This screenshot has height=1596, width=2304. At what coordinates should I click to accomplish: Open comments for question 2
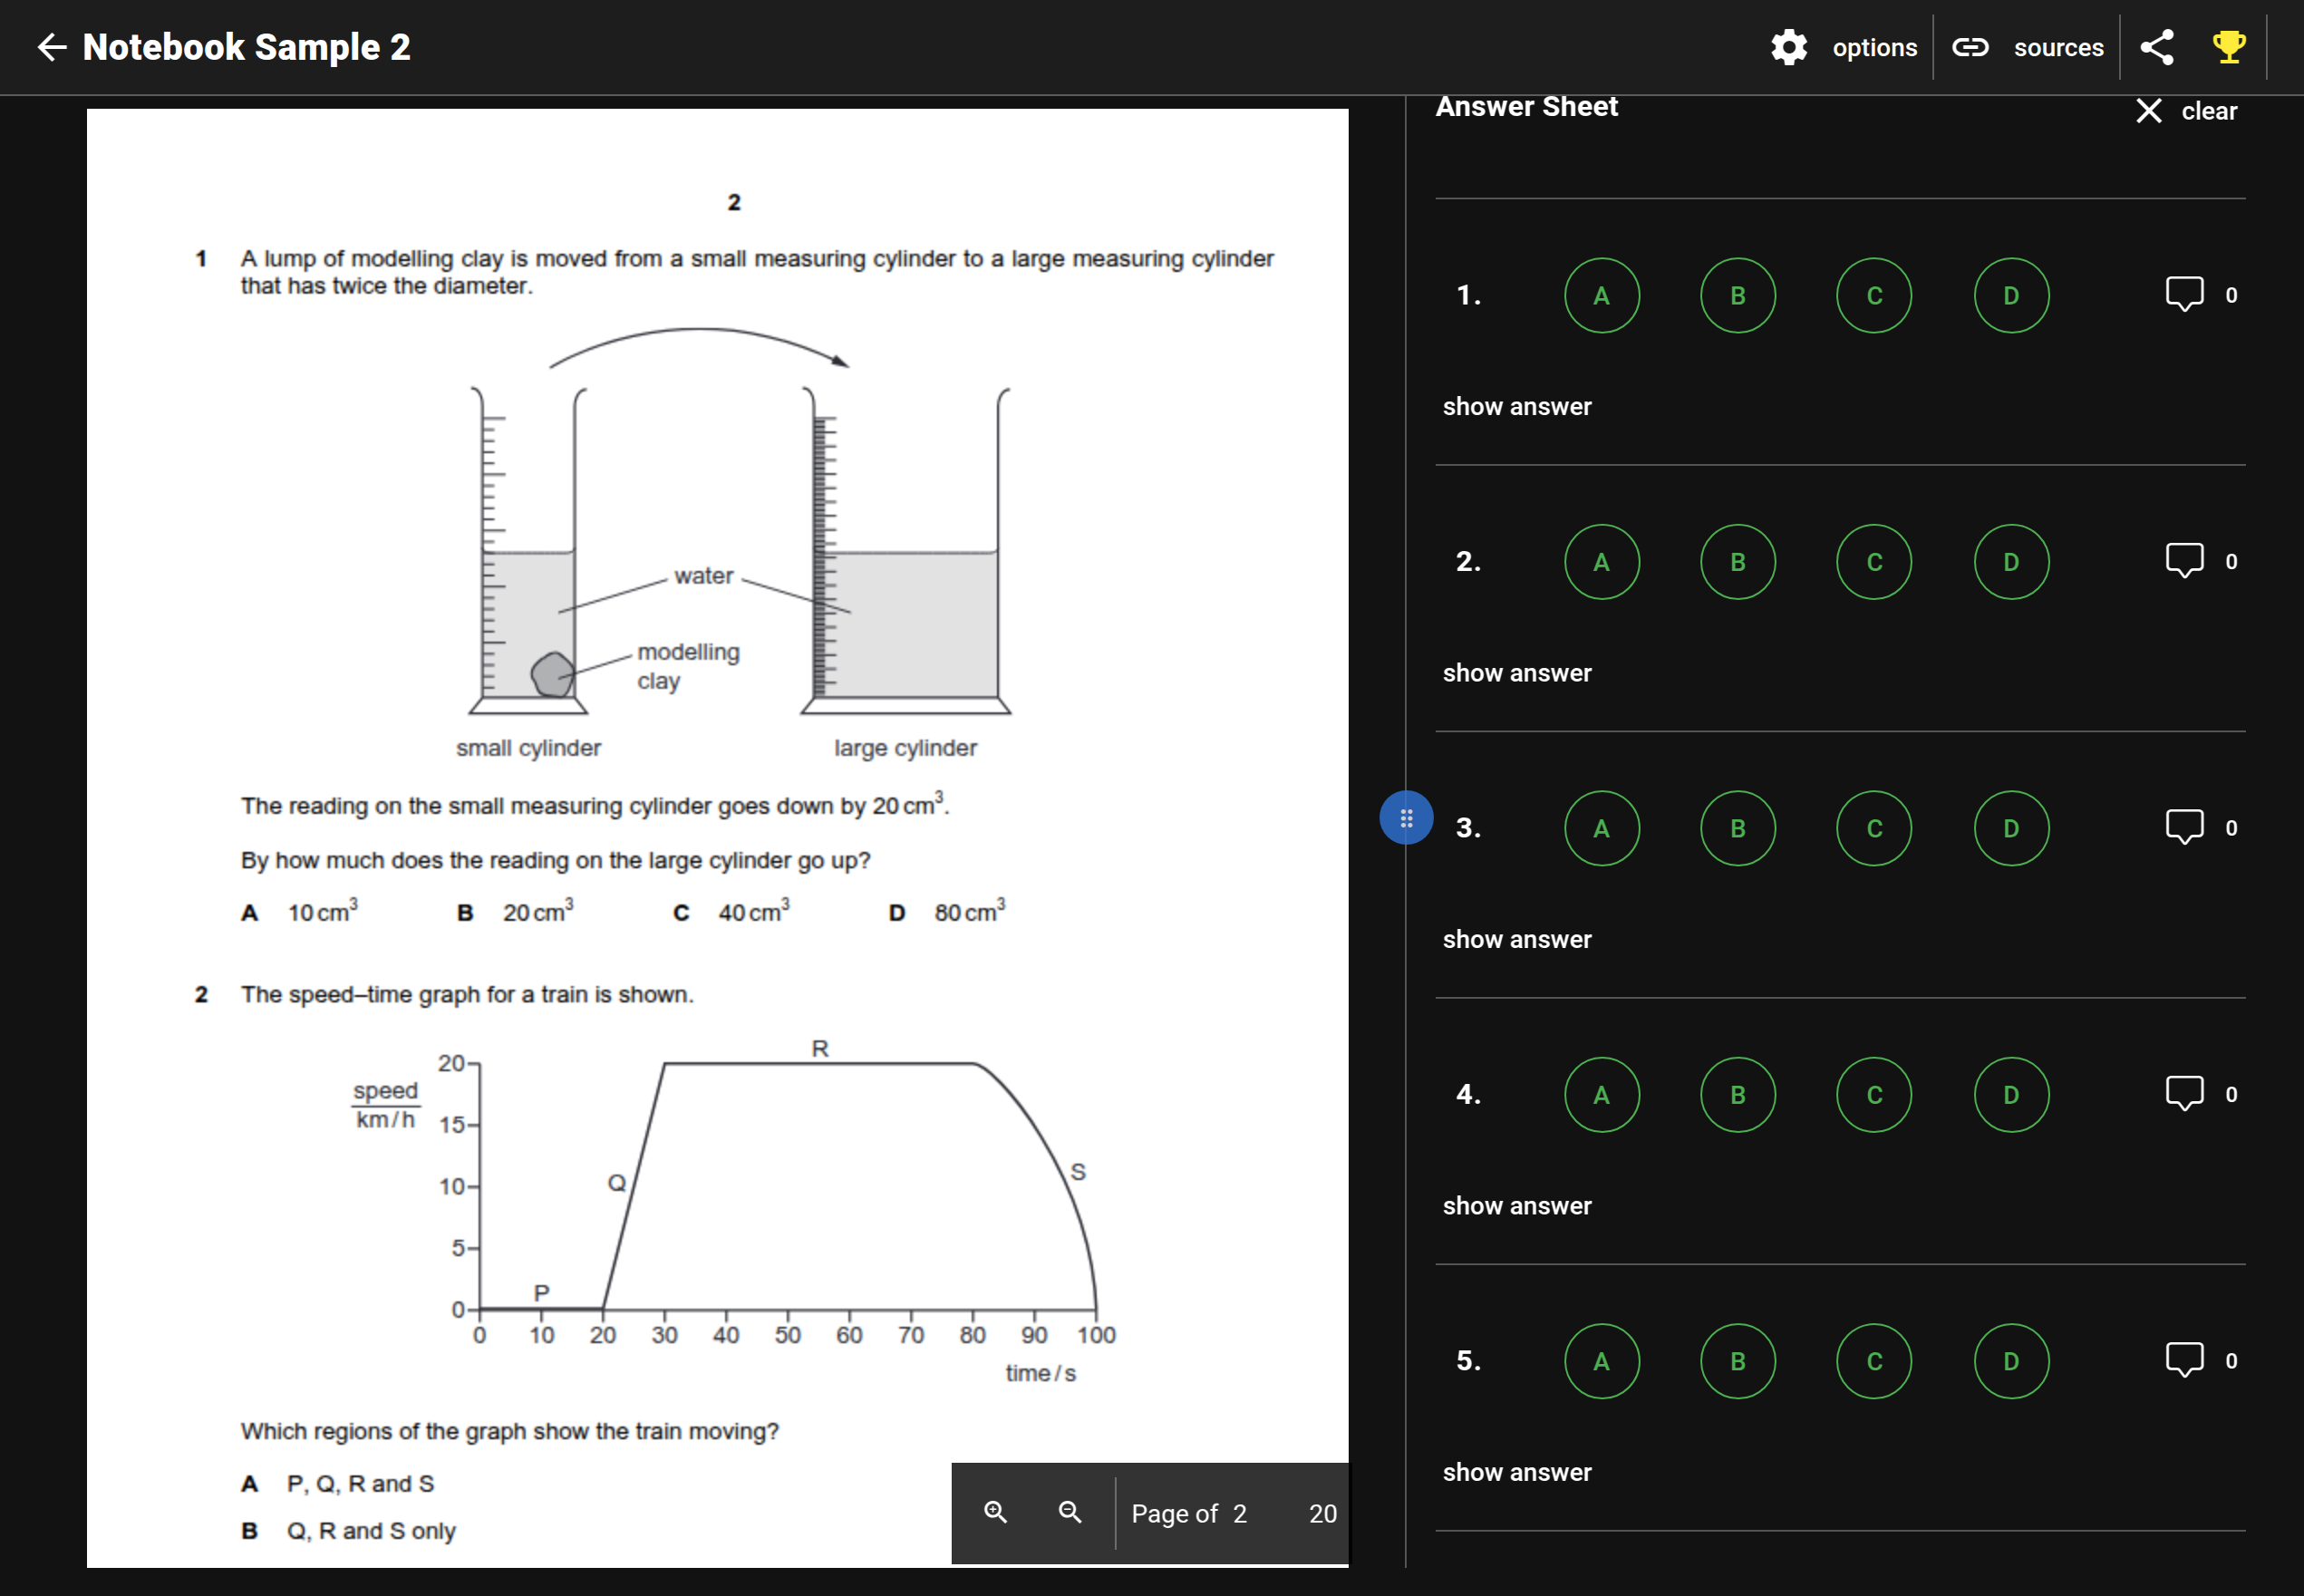(2184, 561)
